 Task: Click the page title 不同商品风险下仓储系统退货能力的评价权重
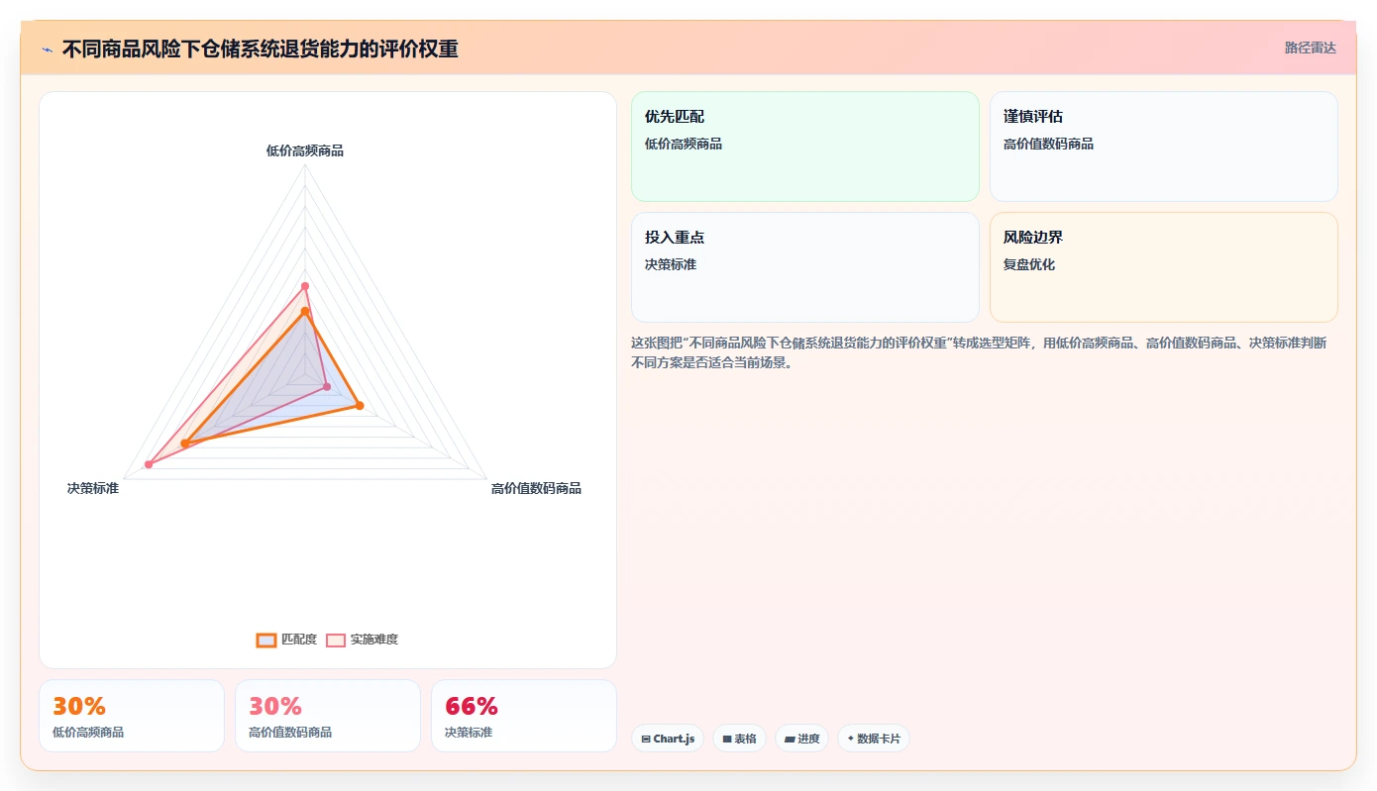(x=261, y=49)
